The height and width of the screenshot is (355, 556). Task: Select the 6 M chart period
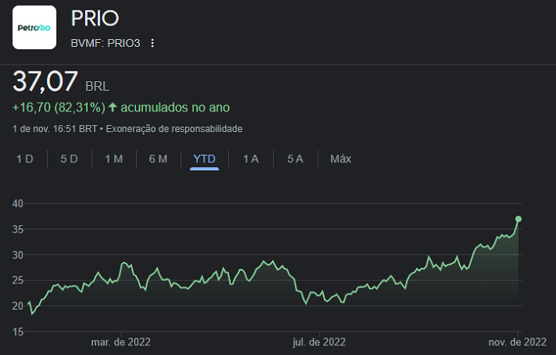[x=158, y=159]
